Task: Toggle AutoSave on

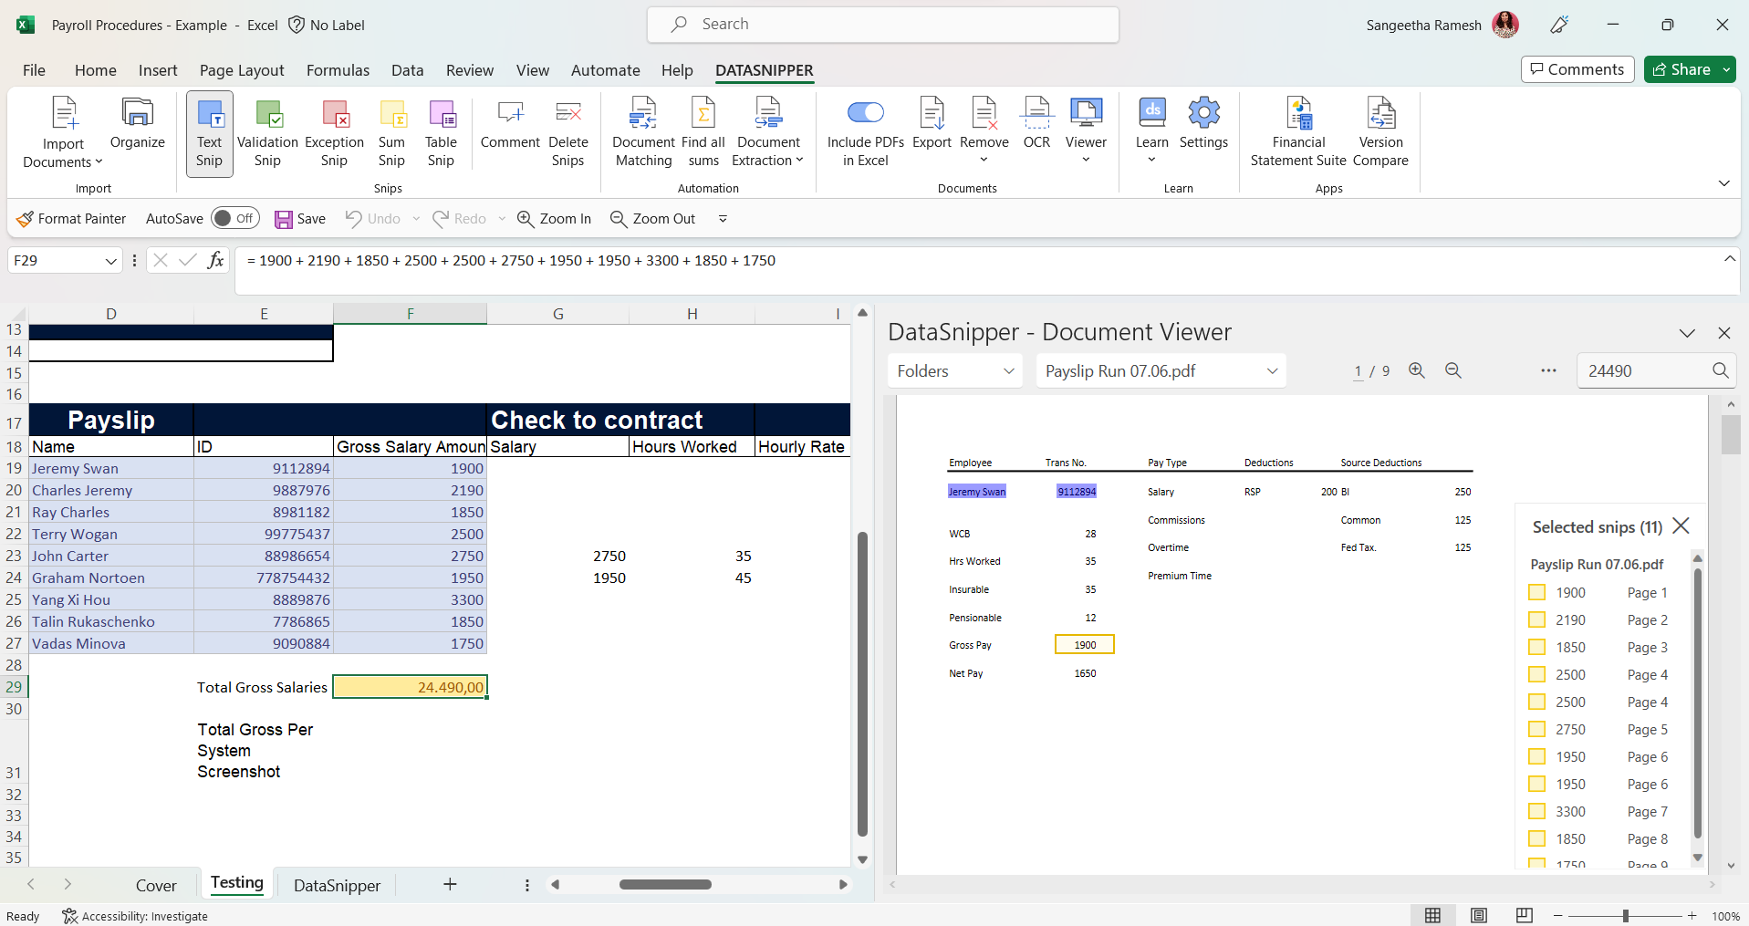Action: 234,218
